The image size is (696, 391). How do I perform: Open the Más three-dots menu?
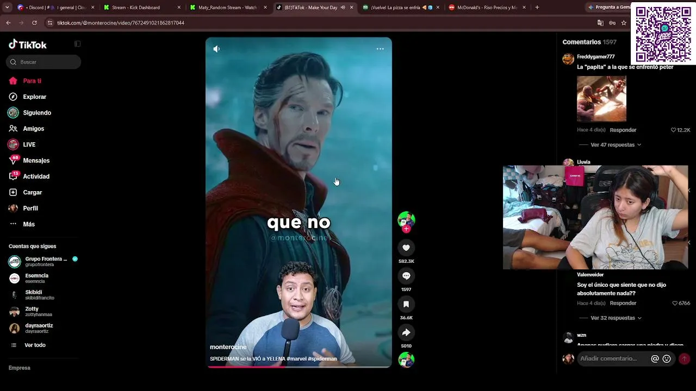pos(13,224)
